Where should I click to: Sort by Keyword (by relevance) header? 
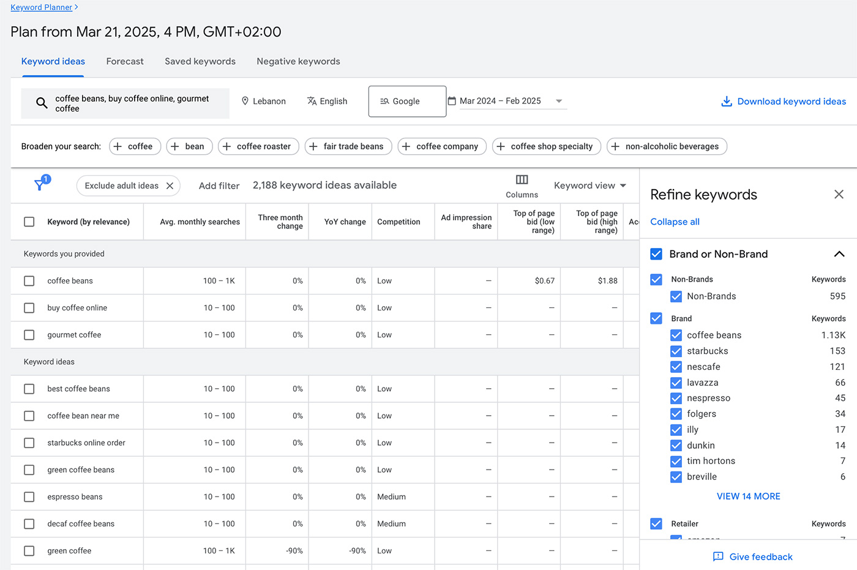click(88, 222)
